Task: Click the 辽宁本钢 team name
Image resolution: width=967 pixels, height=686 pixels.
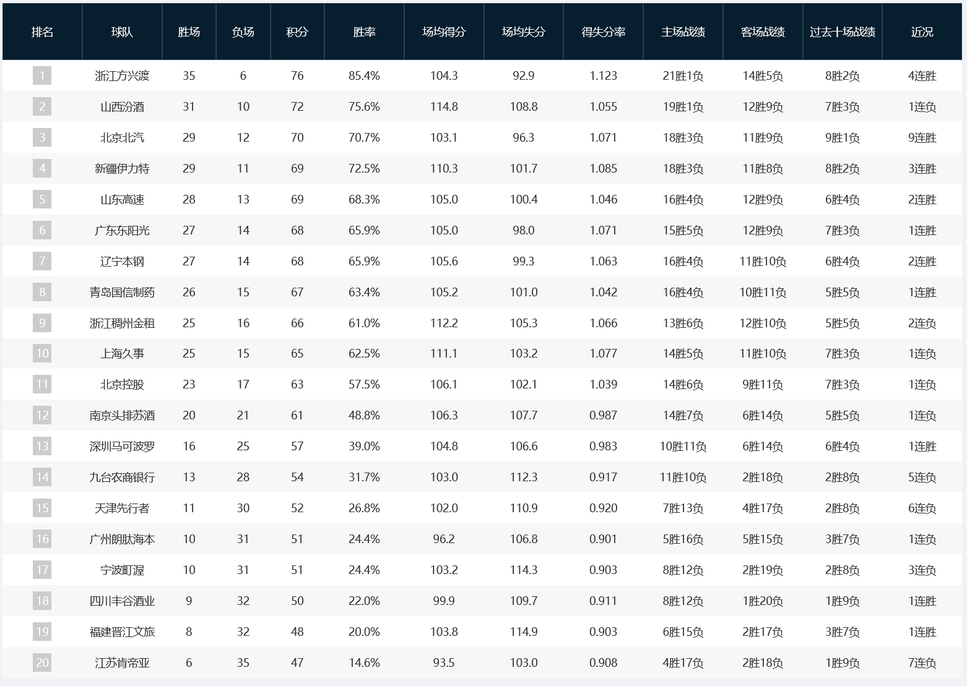Action: (122, 261)
